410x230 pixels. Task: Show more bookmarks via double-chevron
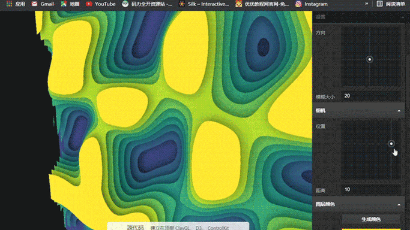(367, 4)
